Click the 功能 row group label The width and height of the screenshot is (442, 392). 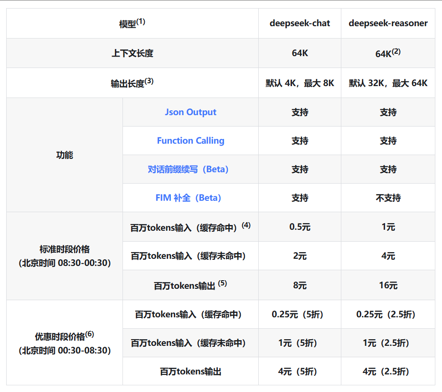(x=65, y=155)
